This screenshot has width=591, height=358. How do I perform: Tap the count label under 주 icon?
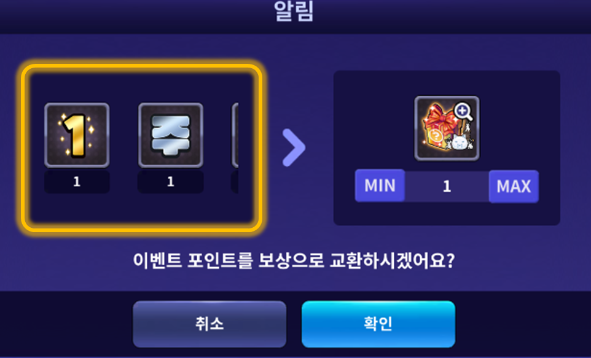click(x=171, y=182)
